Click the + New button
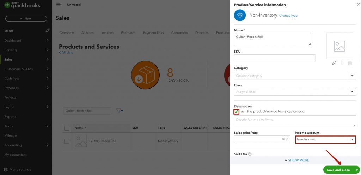The width and height of the screenshot is (361, 175). [26, 19]
